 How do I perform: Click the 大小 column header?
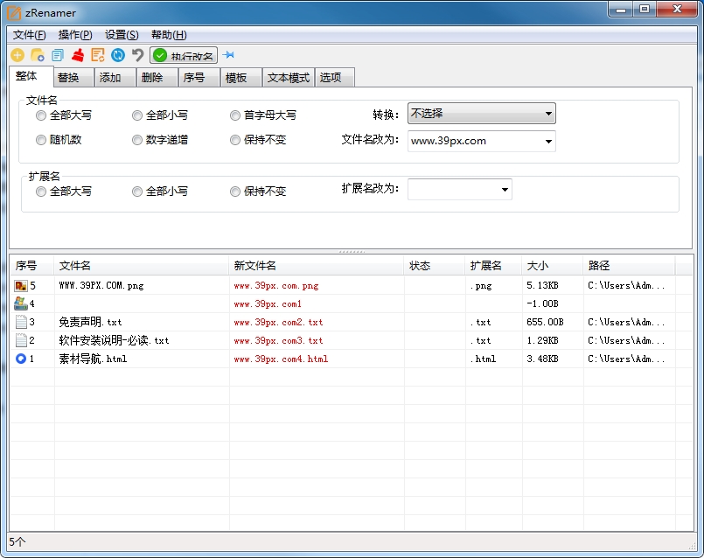[553, 266]
